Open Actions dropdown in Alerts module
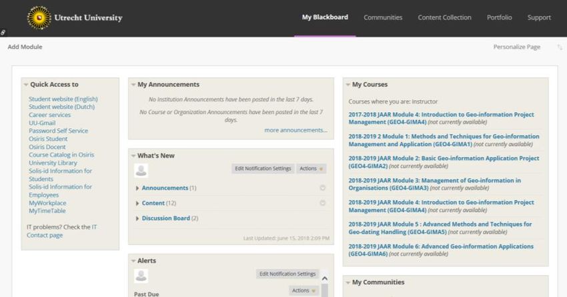 (x=304, y=290)
